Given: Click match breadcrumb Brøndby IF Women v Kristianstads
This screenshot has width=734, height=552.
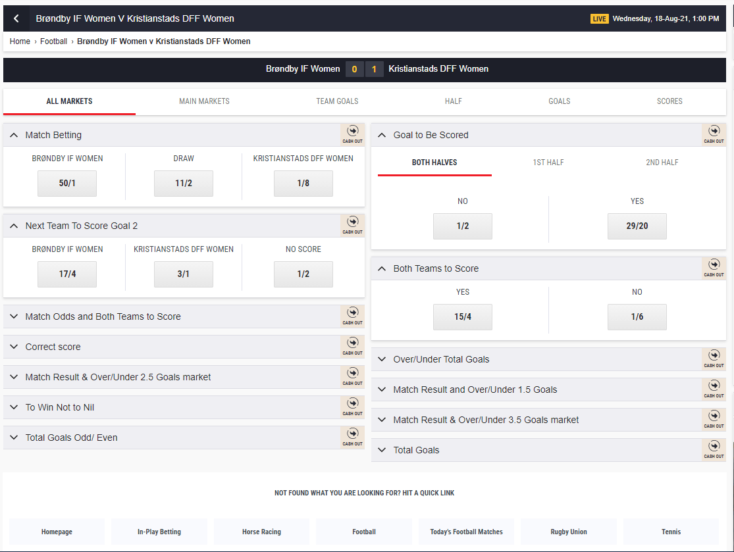Looking at the screenshot, I should 164,41.
